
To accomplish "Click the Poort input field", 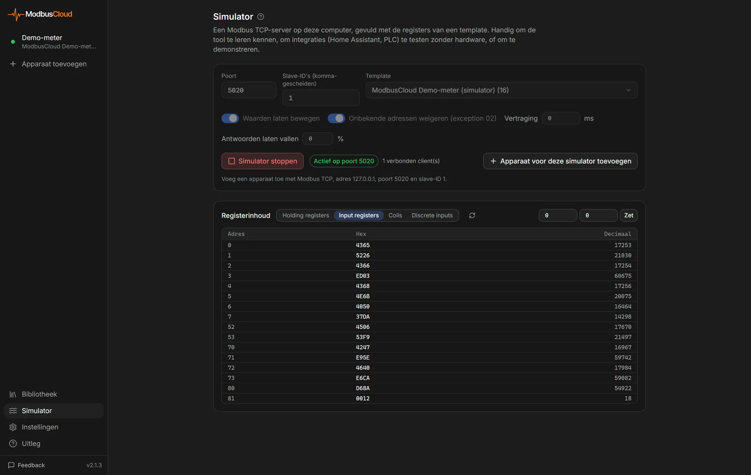I will [249, 90].
